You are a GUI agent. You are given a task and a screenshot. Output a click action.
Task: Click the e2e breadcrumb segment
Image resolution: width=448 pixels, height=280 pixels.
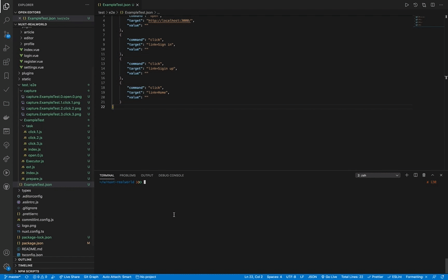click(111, 12)
